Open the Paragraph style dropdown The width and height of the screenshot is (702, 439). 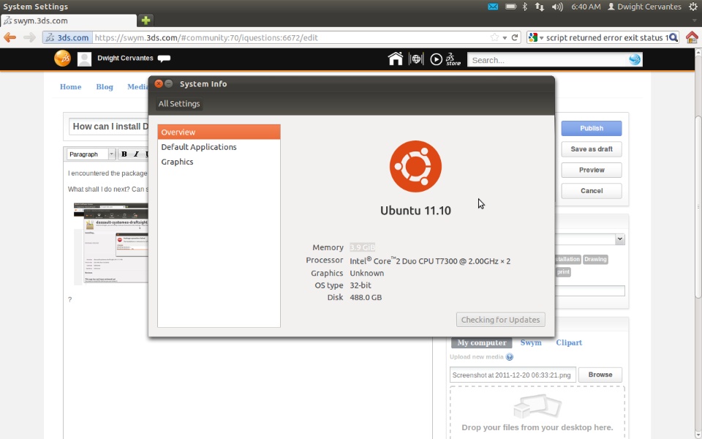pos(91,154)
